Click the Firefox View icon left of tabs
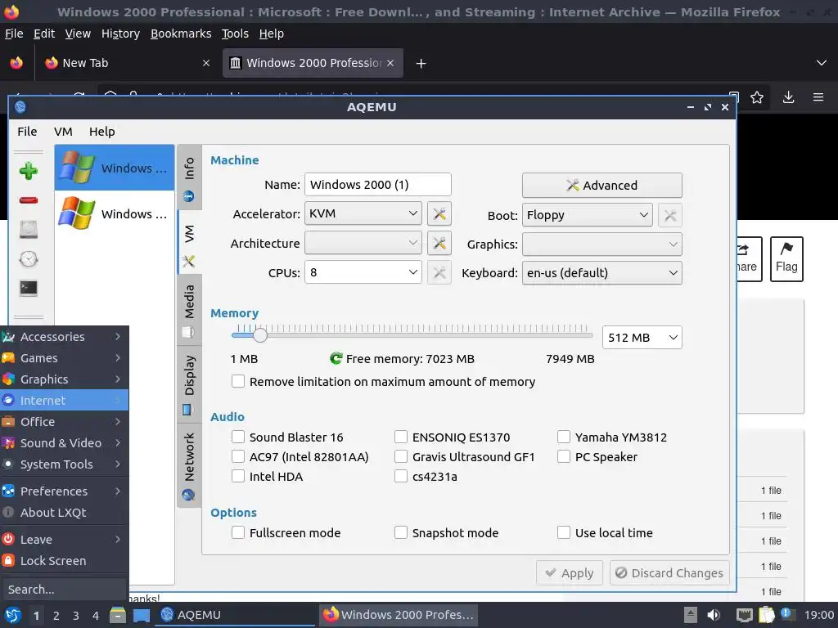 (16, 63)
